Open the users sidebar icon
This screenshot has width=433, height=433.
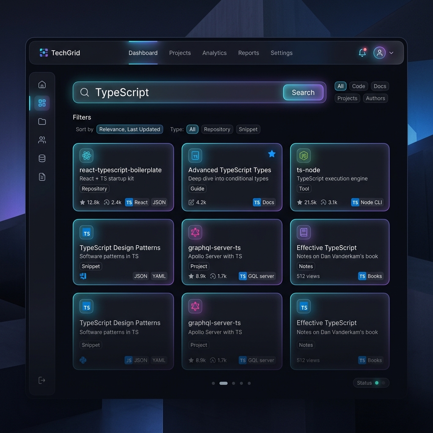pyautogui.click(x=42, y=140)
